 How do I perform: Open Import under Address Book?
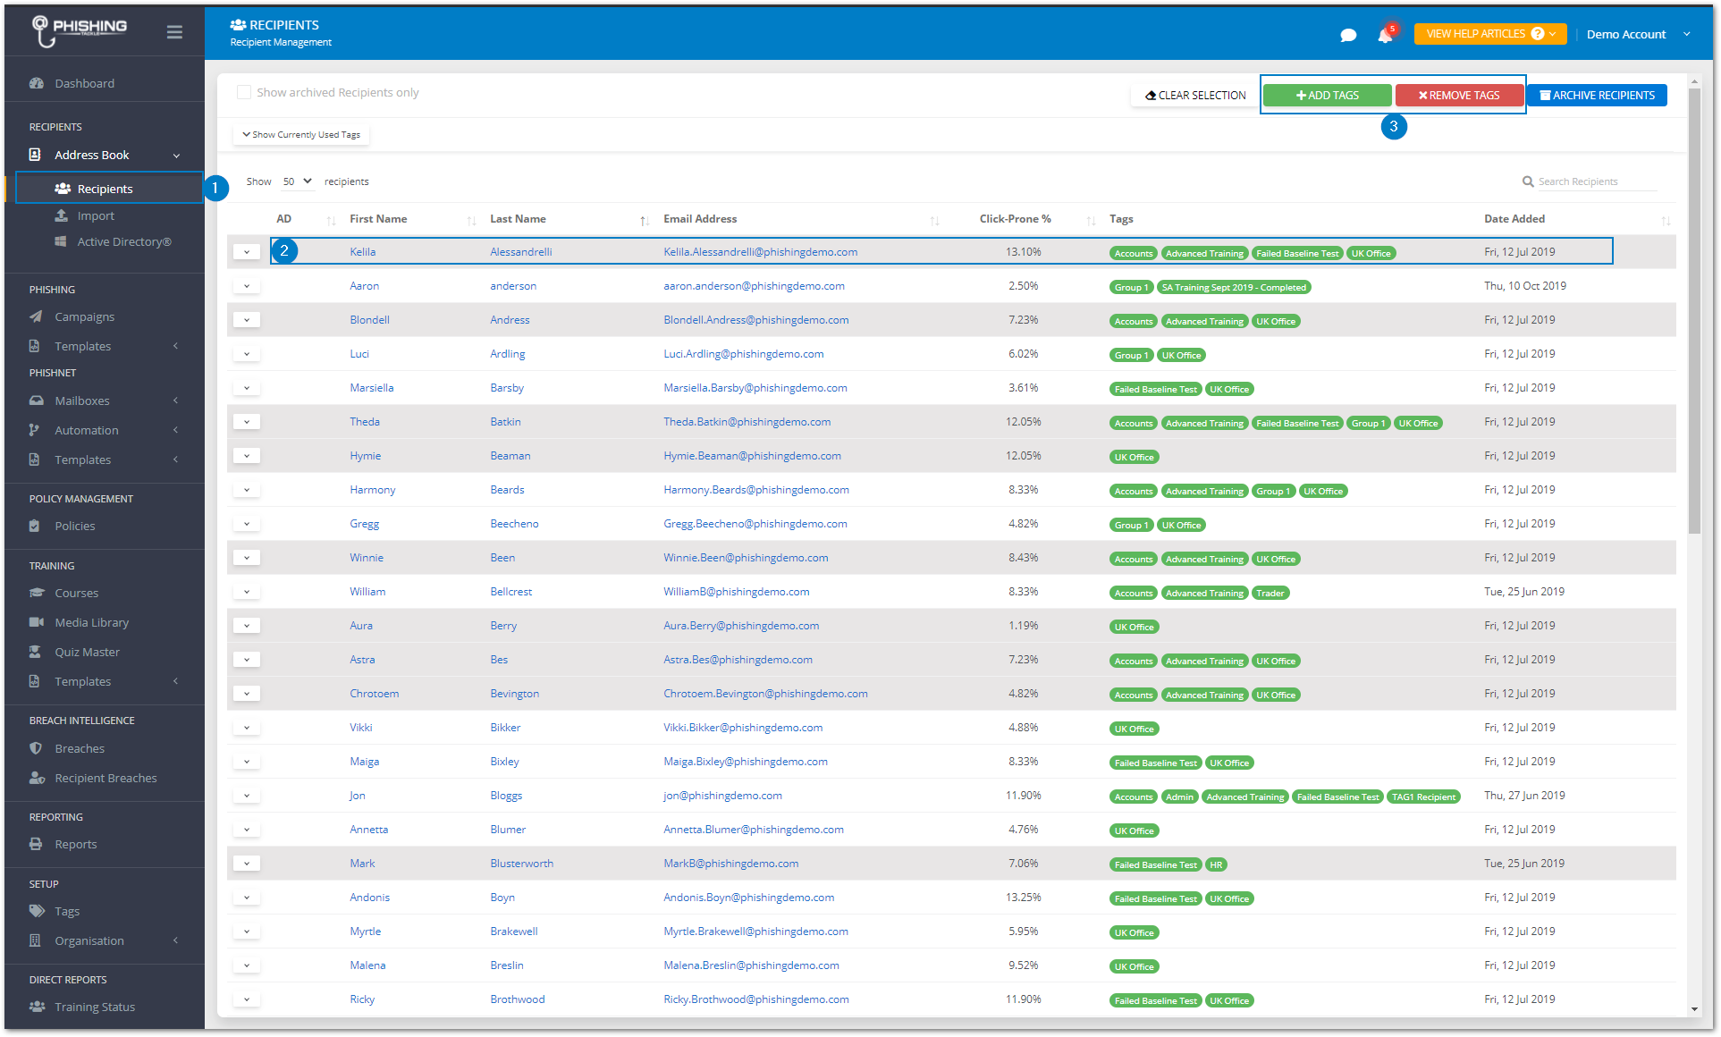pos(96,215)
